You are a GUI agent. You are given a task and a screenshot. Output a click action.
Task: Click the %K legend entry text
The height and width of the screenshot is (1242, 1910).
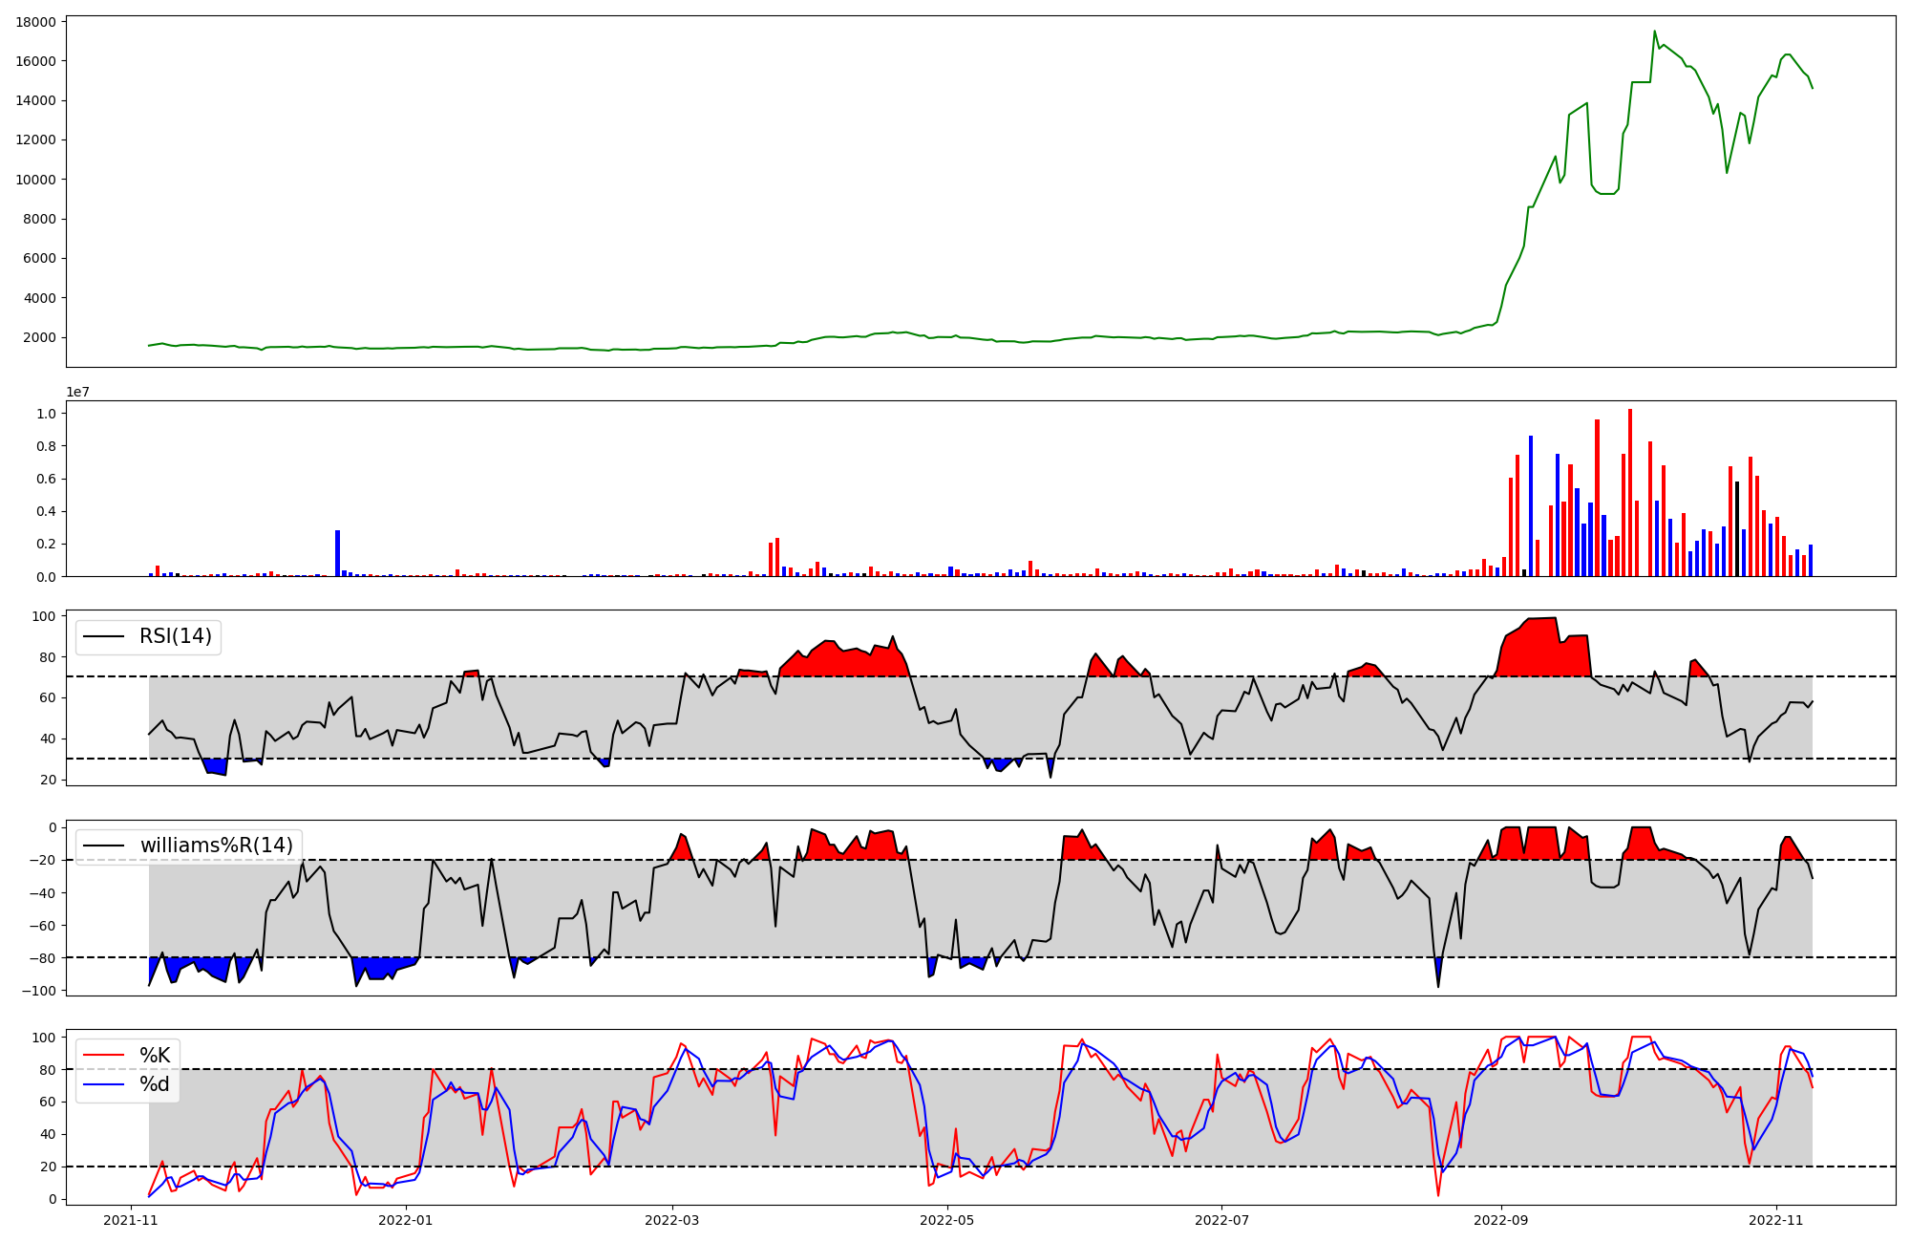pyautogui.click(x=155, y=1056)
